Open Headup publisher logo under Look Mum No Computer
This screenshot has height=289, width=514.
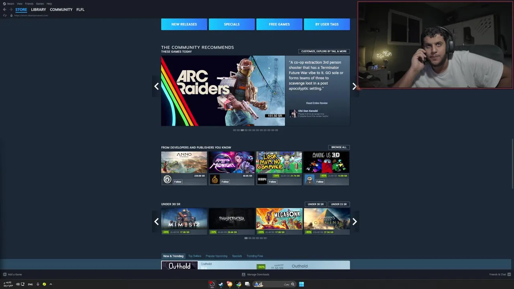(262, 180)
